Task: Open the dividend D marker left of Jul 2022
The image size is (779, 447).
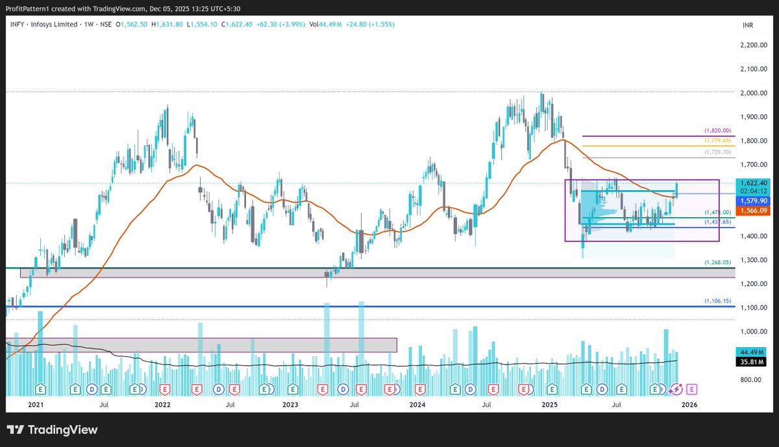Action: pyautogui.click(x=219, y=389)
